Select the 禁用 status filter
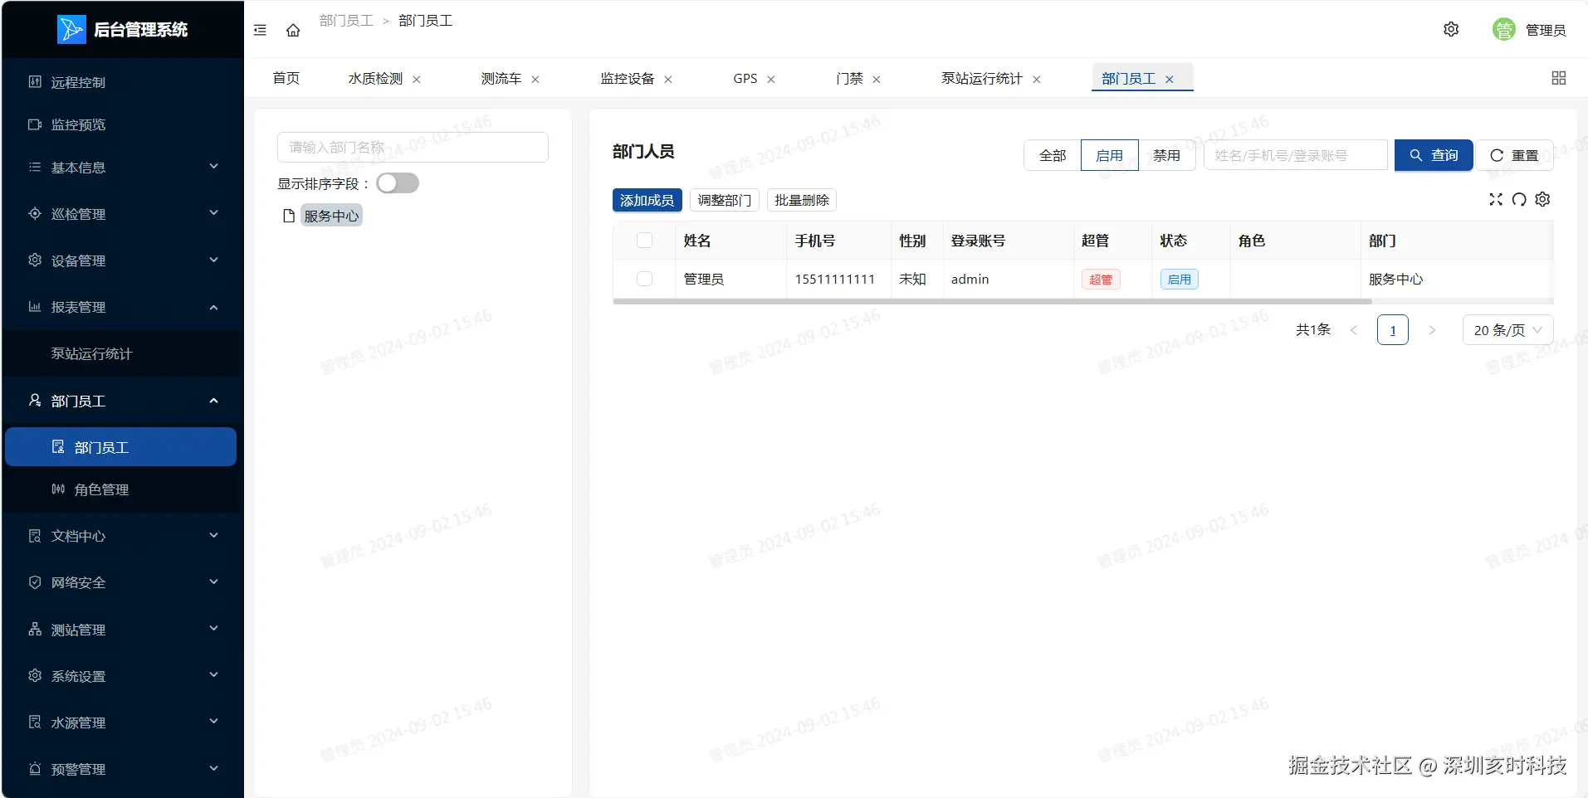Viewport: 1588px width, 798px height. pyautogui.click(x=1166, y=155)
